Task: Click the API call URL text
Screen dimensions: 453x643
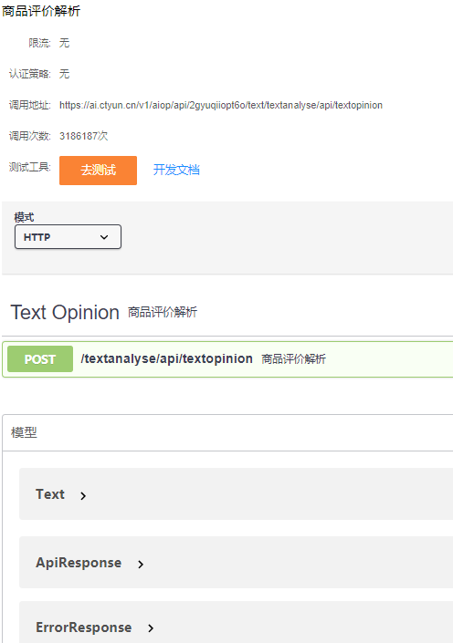Action: [221, 105]
